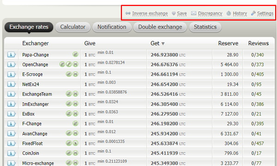Open the NetEx24 exchanger name
The width and height of the screenshot is (277, 166).
point(30,84)
